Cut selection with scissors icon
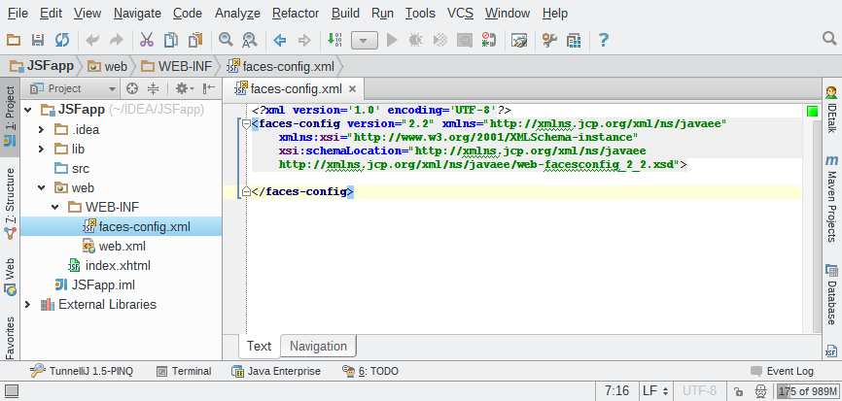The image size is (842, 401). [x=147, y=40]
